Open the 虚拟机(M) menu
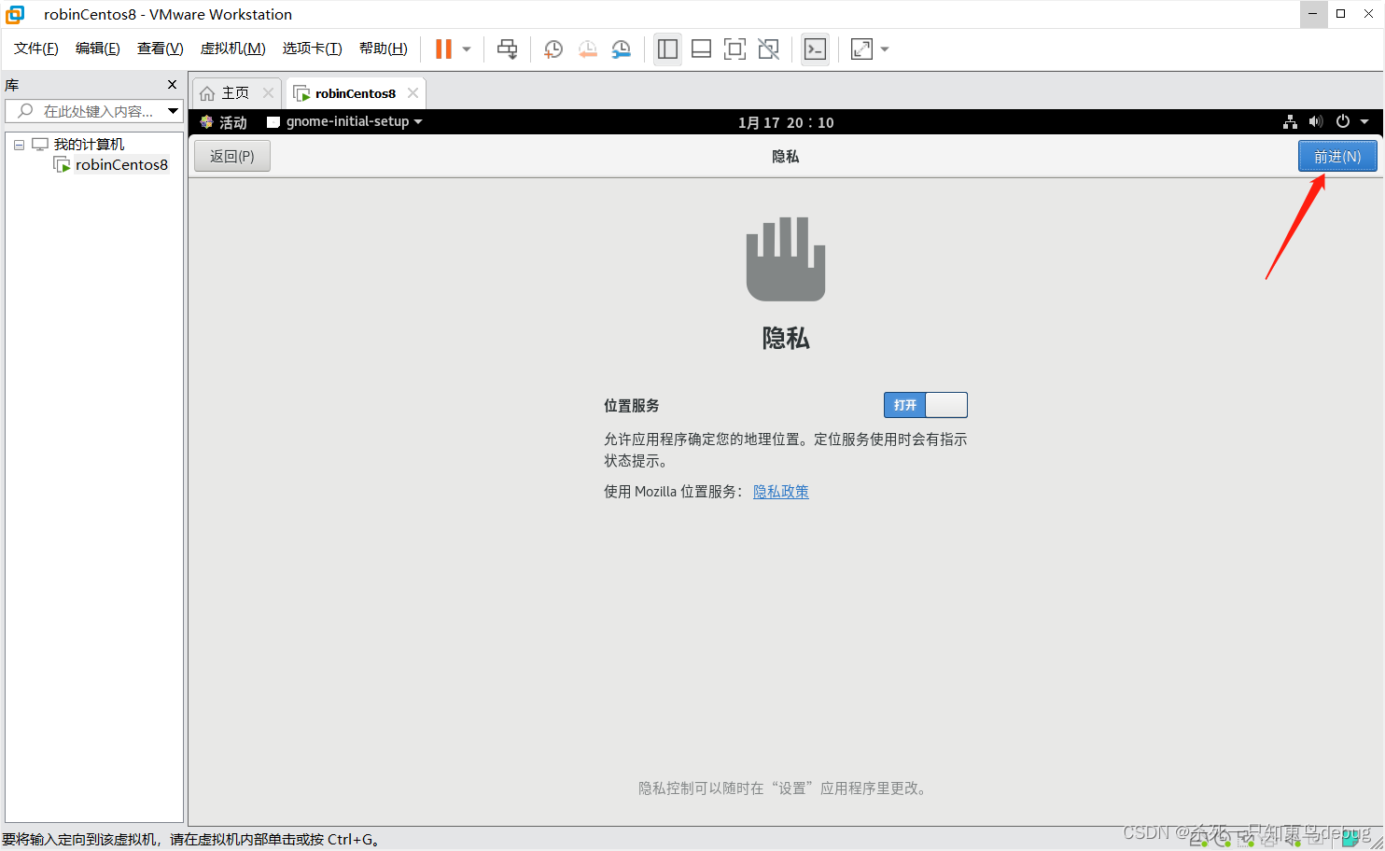 click(233, 49)
